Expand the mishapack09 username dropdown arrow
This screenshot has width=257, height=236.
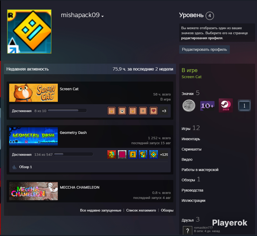click(103, 16)
